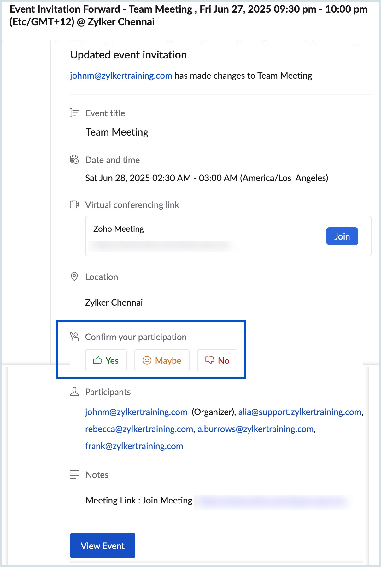Click frank@zylkertraining.com participant link
The image size is (381, 567).
(134, 446)
